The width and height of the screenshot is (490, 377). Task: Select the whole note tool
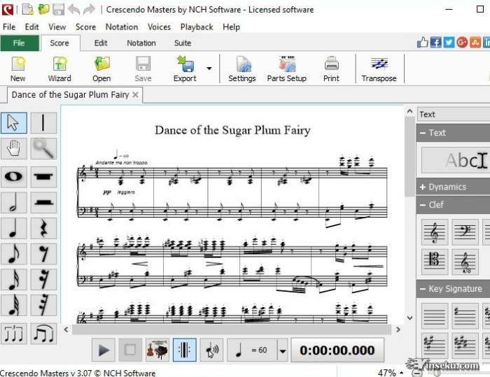[x=14, y=176]
